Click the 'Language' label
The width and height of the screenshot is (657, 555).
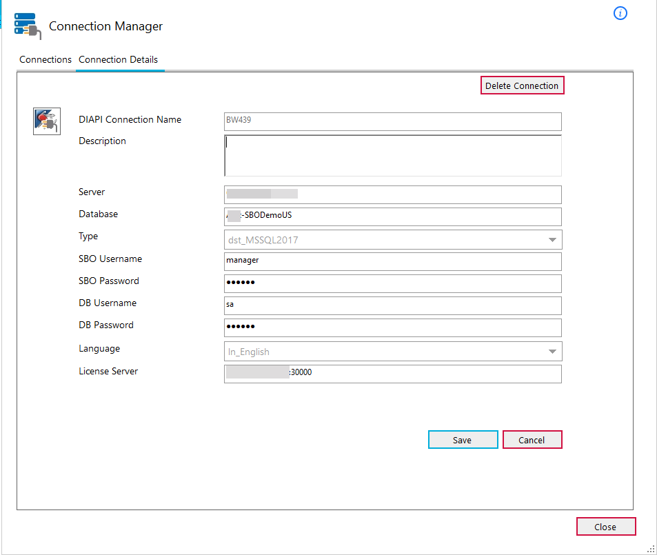point(99,349)
